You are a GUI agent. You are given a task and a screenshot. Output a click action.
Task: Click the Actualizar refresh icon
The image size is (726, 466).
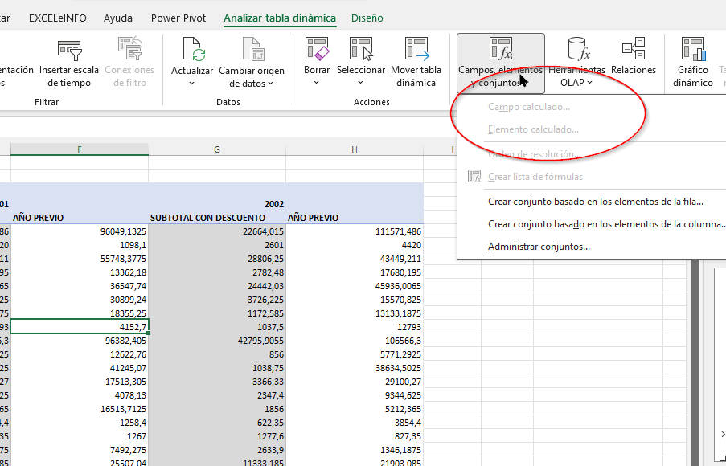[193, 50]
